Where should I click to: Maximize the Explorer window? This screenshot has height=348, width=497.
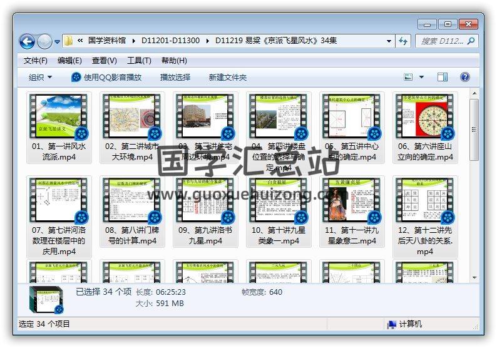click(448, 24)
